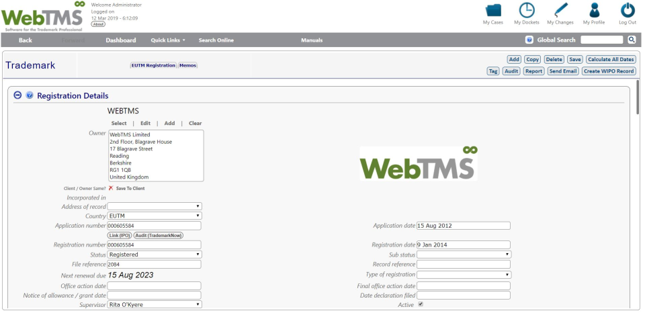Click the WebTMS trademark image
The image size is (645, 313).
click(419, 163)
